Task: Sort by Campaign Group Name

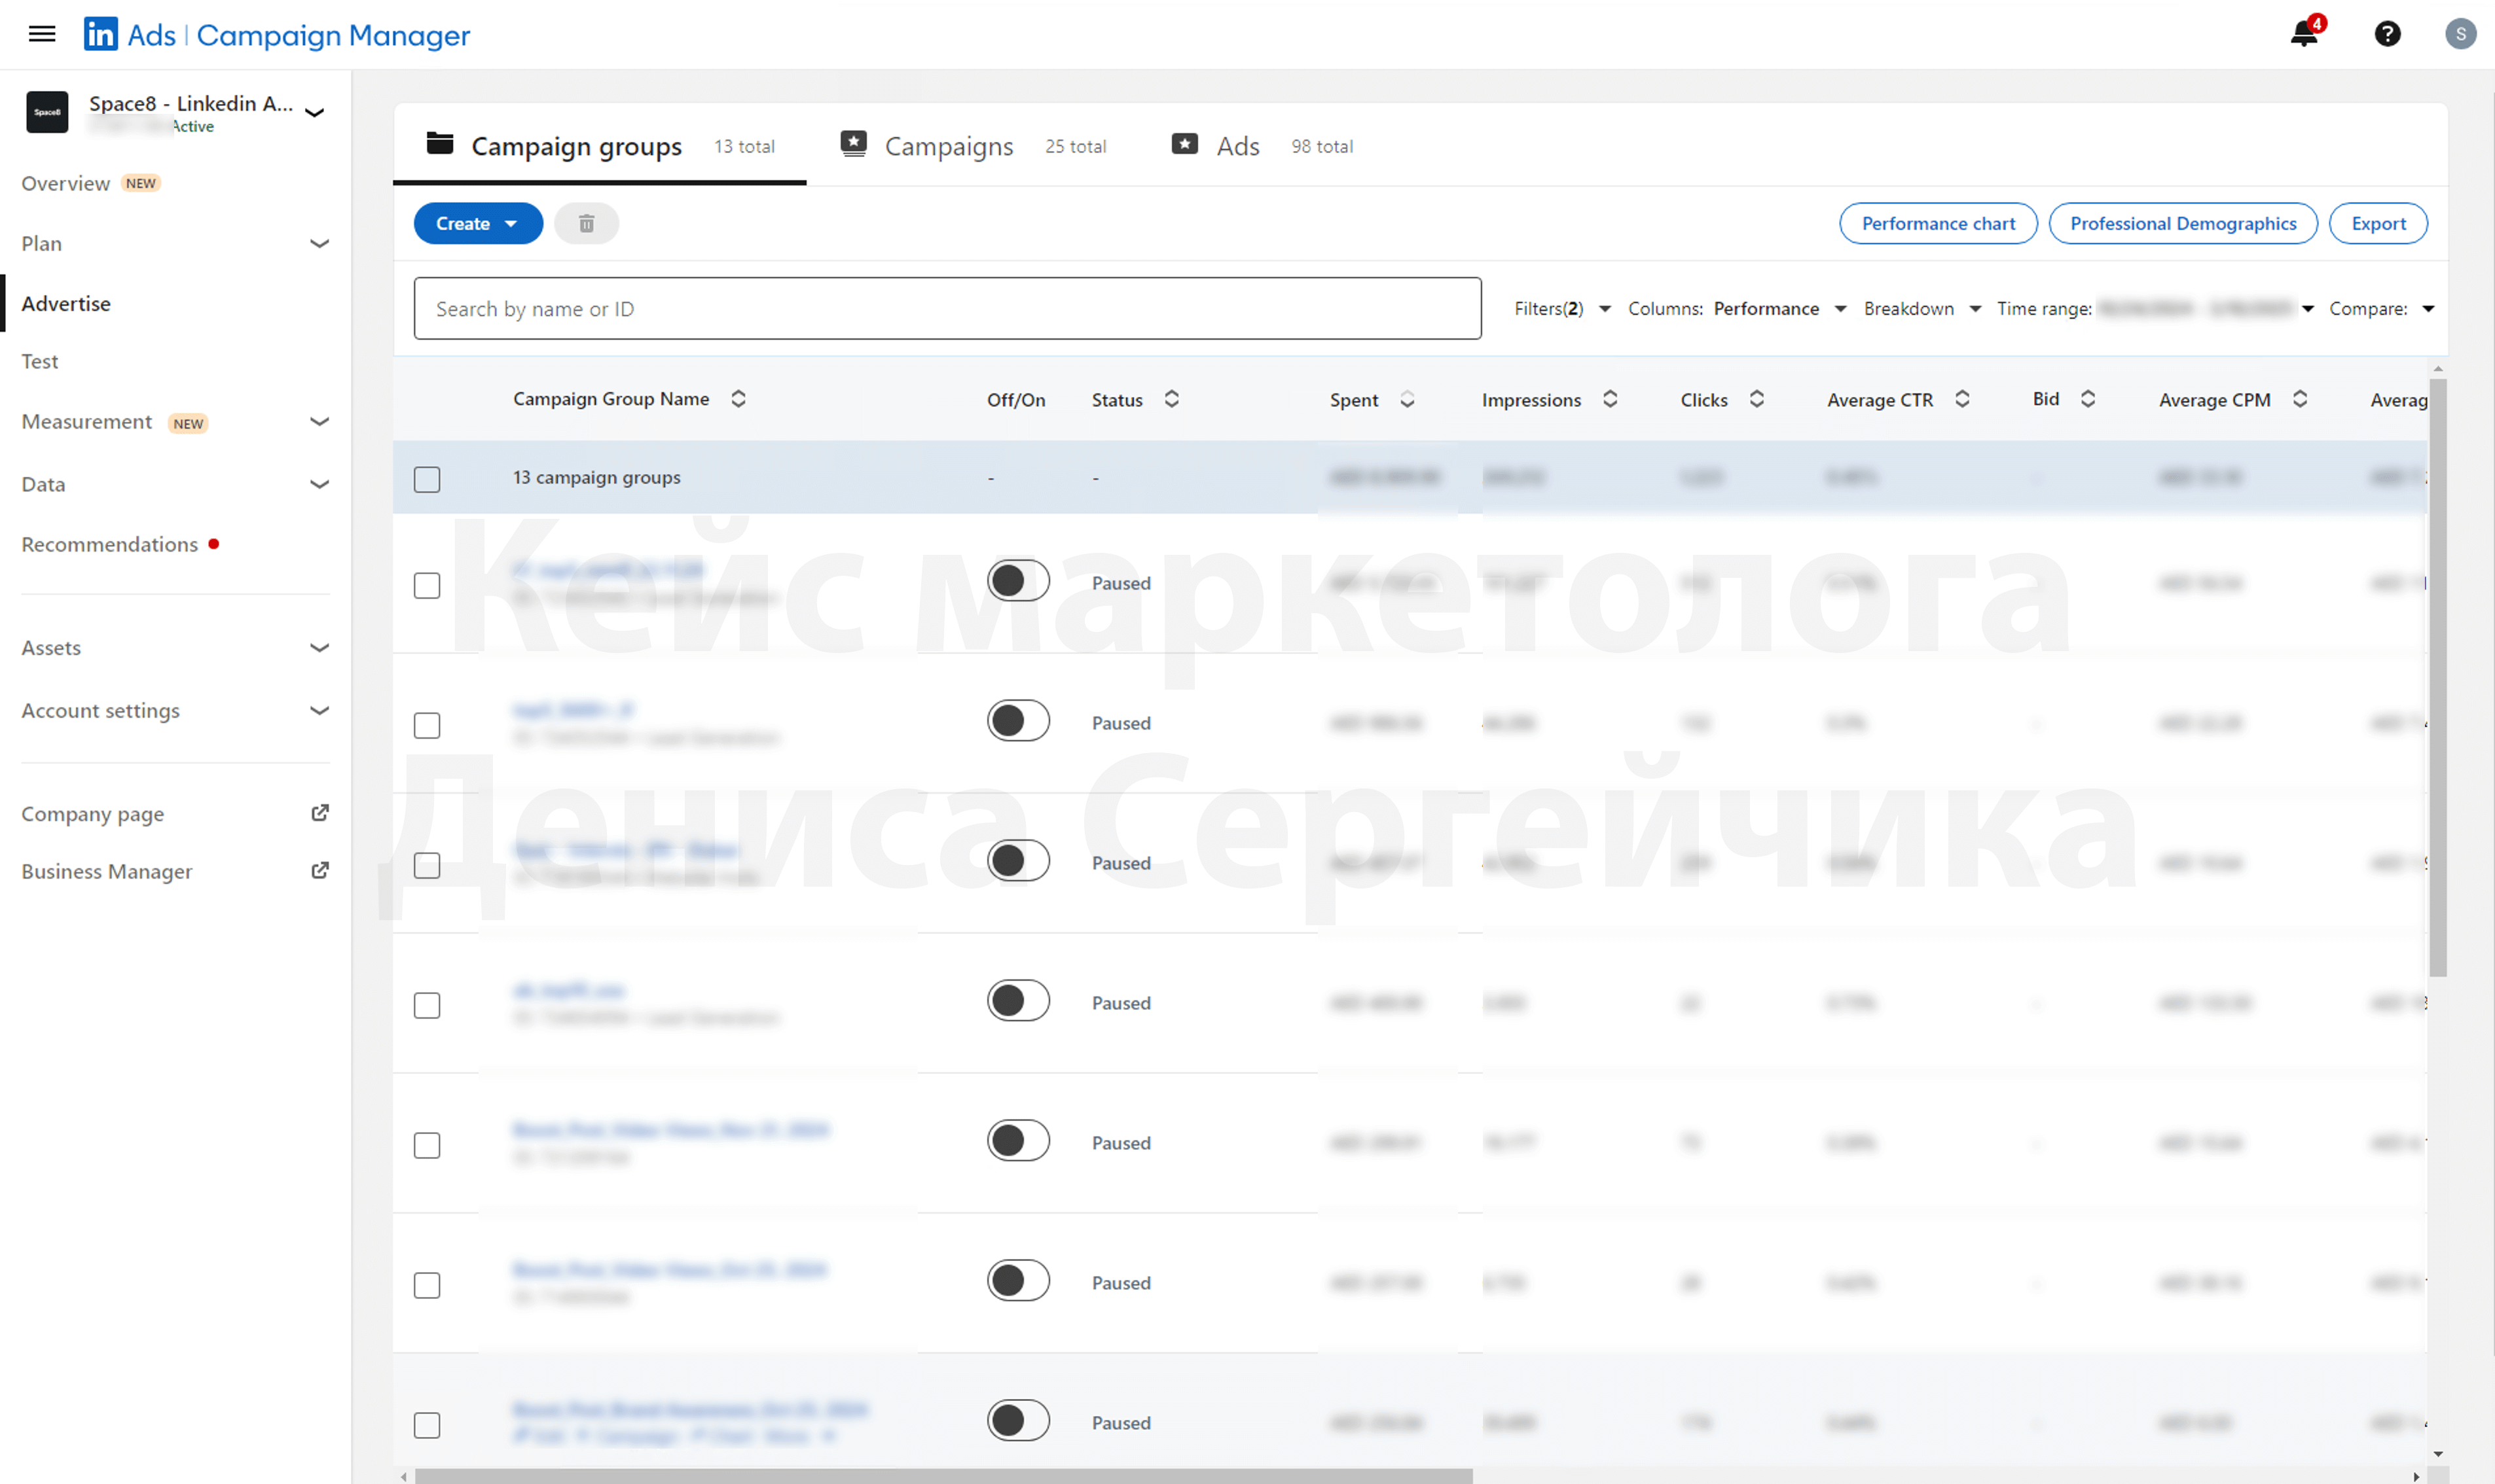Action: (x=738, y=399)
